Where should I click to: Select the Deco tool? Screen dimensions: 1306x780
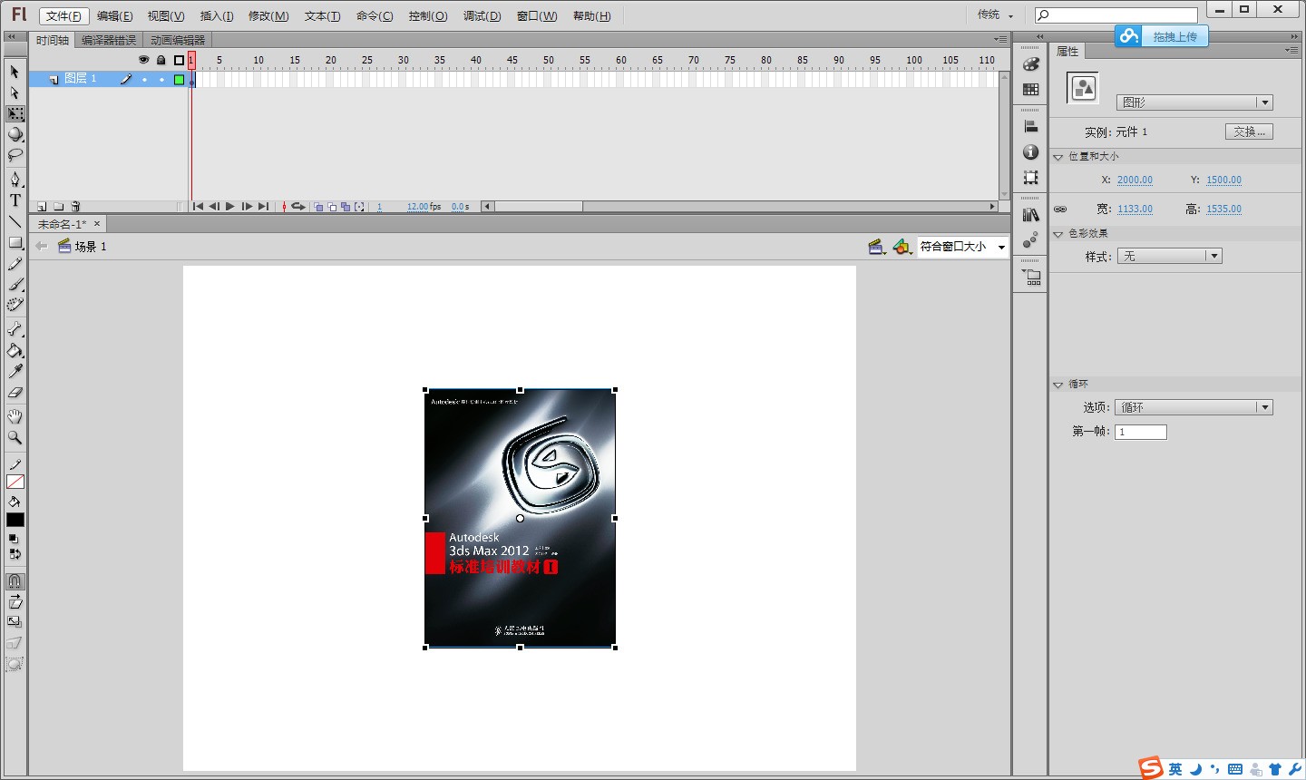[15, 306]
